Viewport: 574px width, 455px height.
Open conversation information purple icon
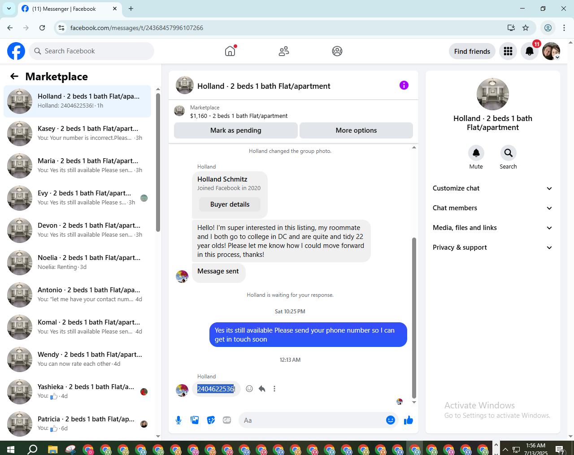404,85
